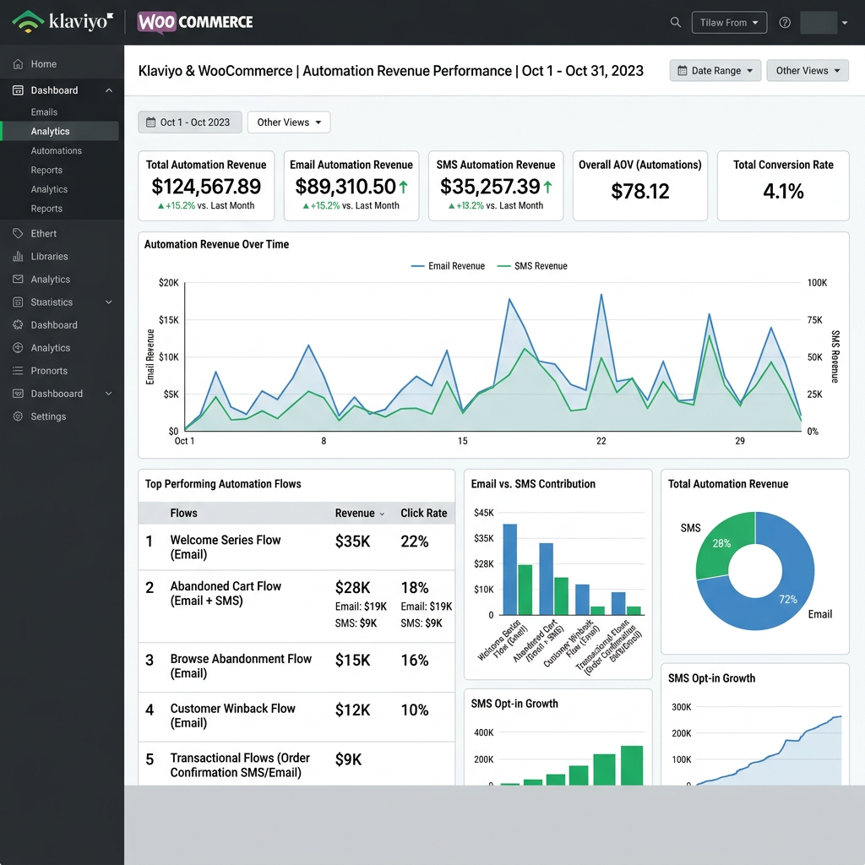Click up arrow beside Email Automation Revenue value
This screenshot has height=865, width=865.
click(403, 187)
